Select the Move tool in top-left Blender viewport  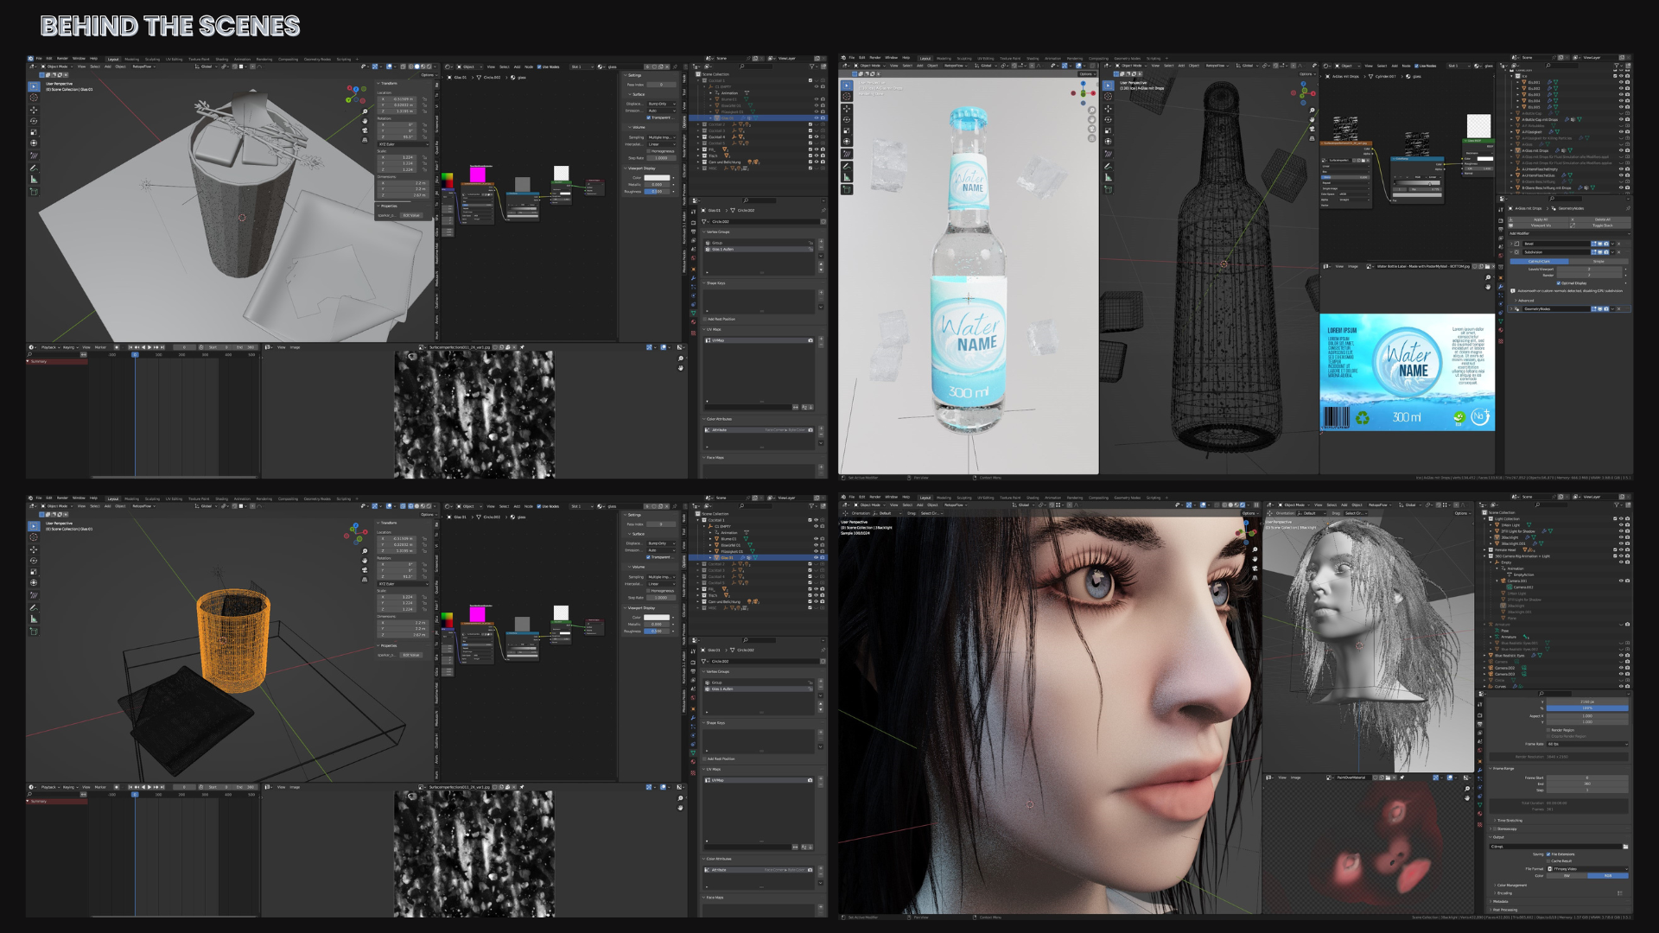click(x=34, y=110)
